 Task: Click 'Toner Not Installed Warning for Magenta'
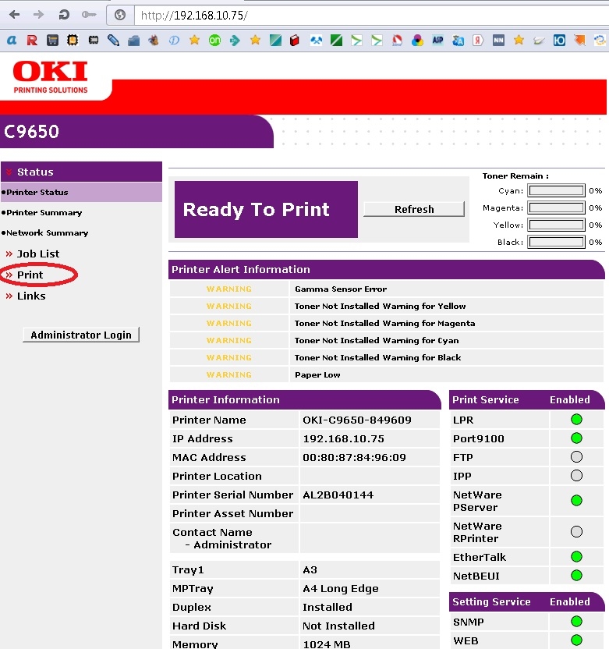pos(384,323)
